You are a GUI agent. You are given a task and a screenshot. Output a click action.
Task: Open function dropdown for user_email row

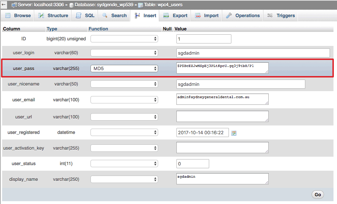click(x=124, y=100)
